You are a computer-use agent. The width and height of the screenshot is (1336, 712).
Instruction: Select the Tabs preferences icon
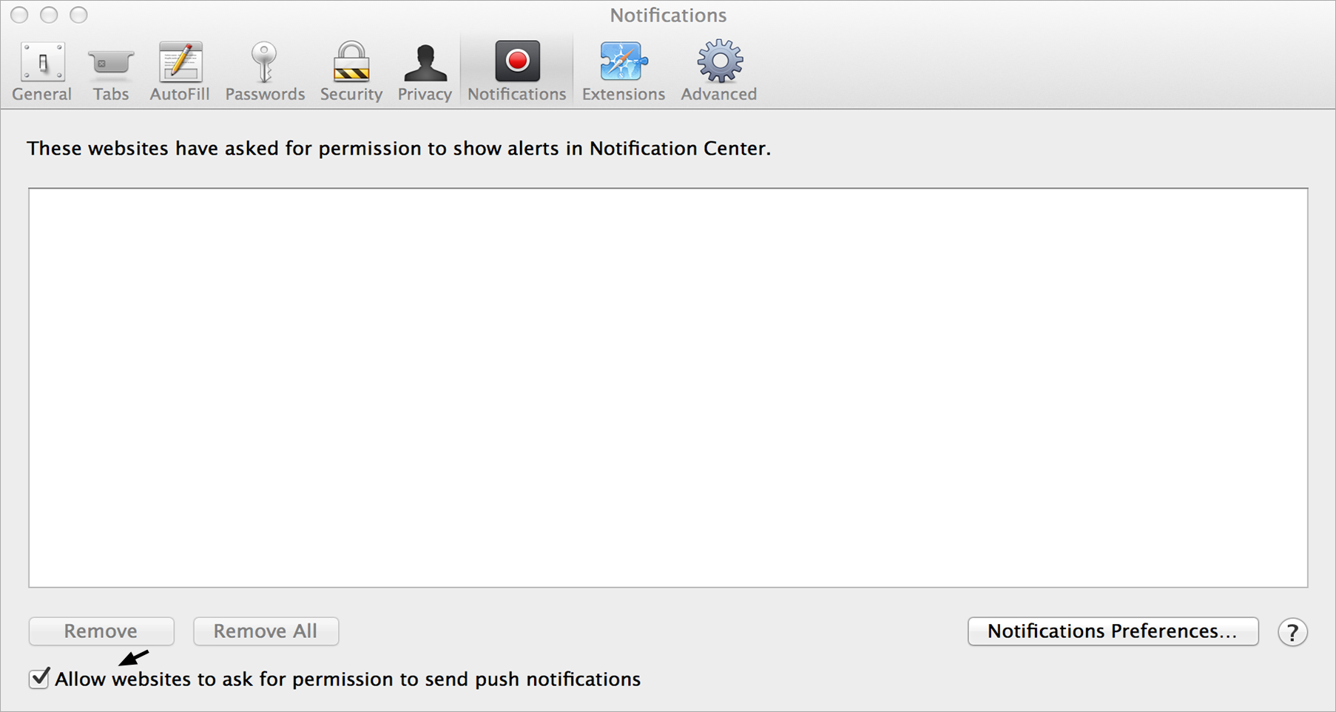111,64
